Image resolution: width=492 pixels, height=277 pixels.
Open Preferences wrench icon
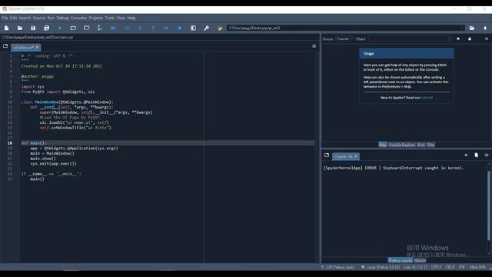pyautogui.click(x=207, y=28)
